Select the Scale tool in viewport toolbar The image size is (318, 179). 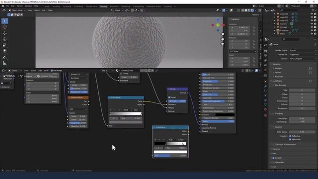pos(4,45)
